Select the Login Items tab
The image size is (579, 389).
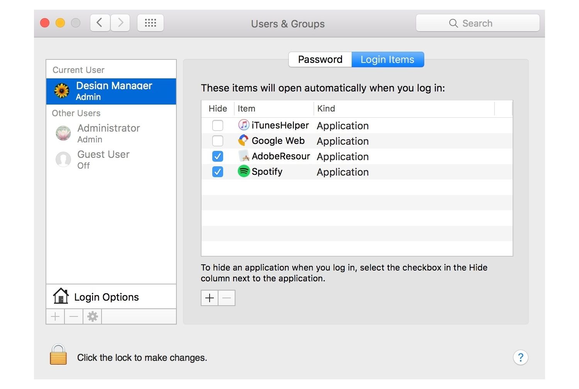387,59
